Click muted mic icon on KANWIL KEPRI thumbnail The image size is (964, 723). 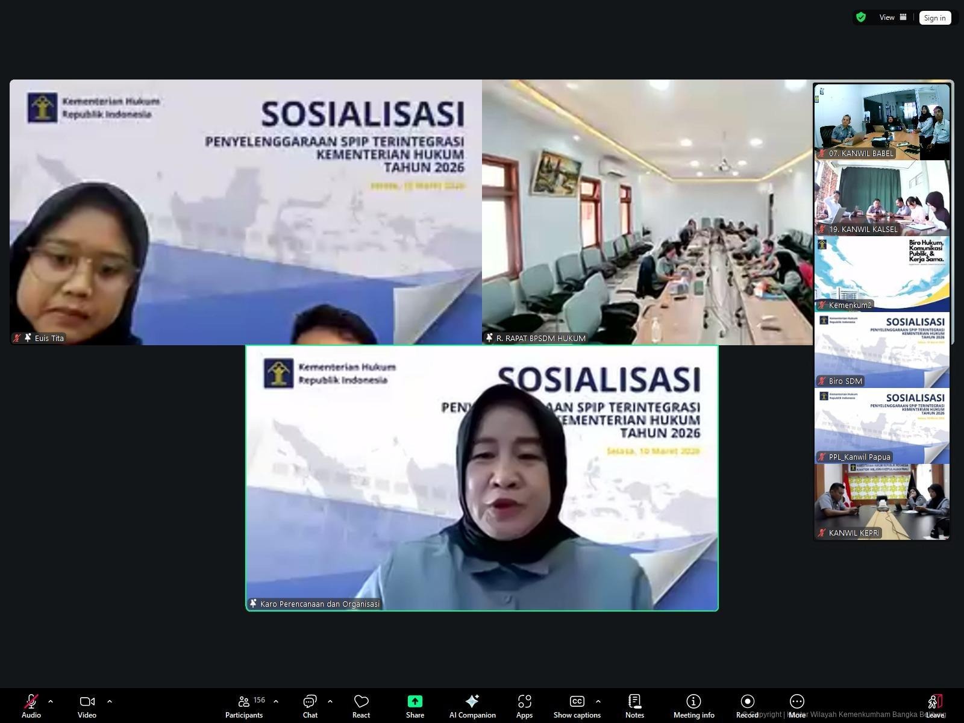point(822,533)
